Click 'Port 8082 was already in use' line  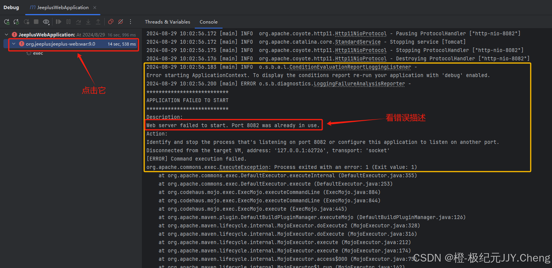click(233, 125)
